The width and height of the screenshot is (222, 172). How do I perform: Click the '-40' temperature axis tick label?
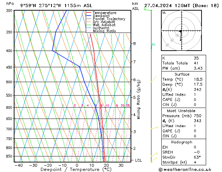[19, 165]
